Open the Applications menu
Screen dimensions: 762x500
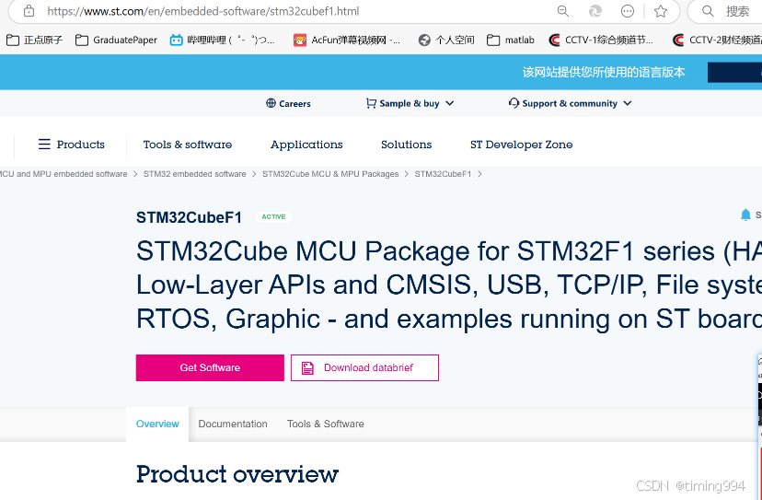coord(306,145)
